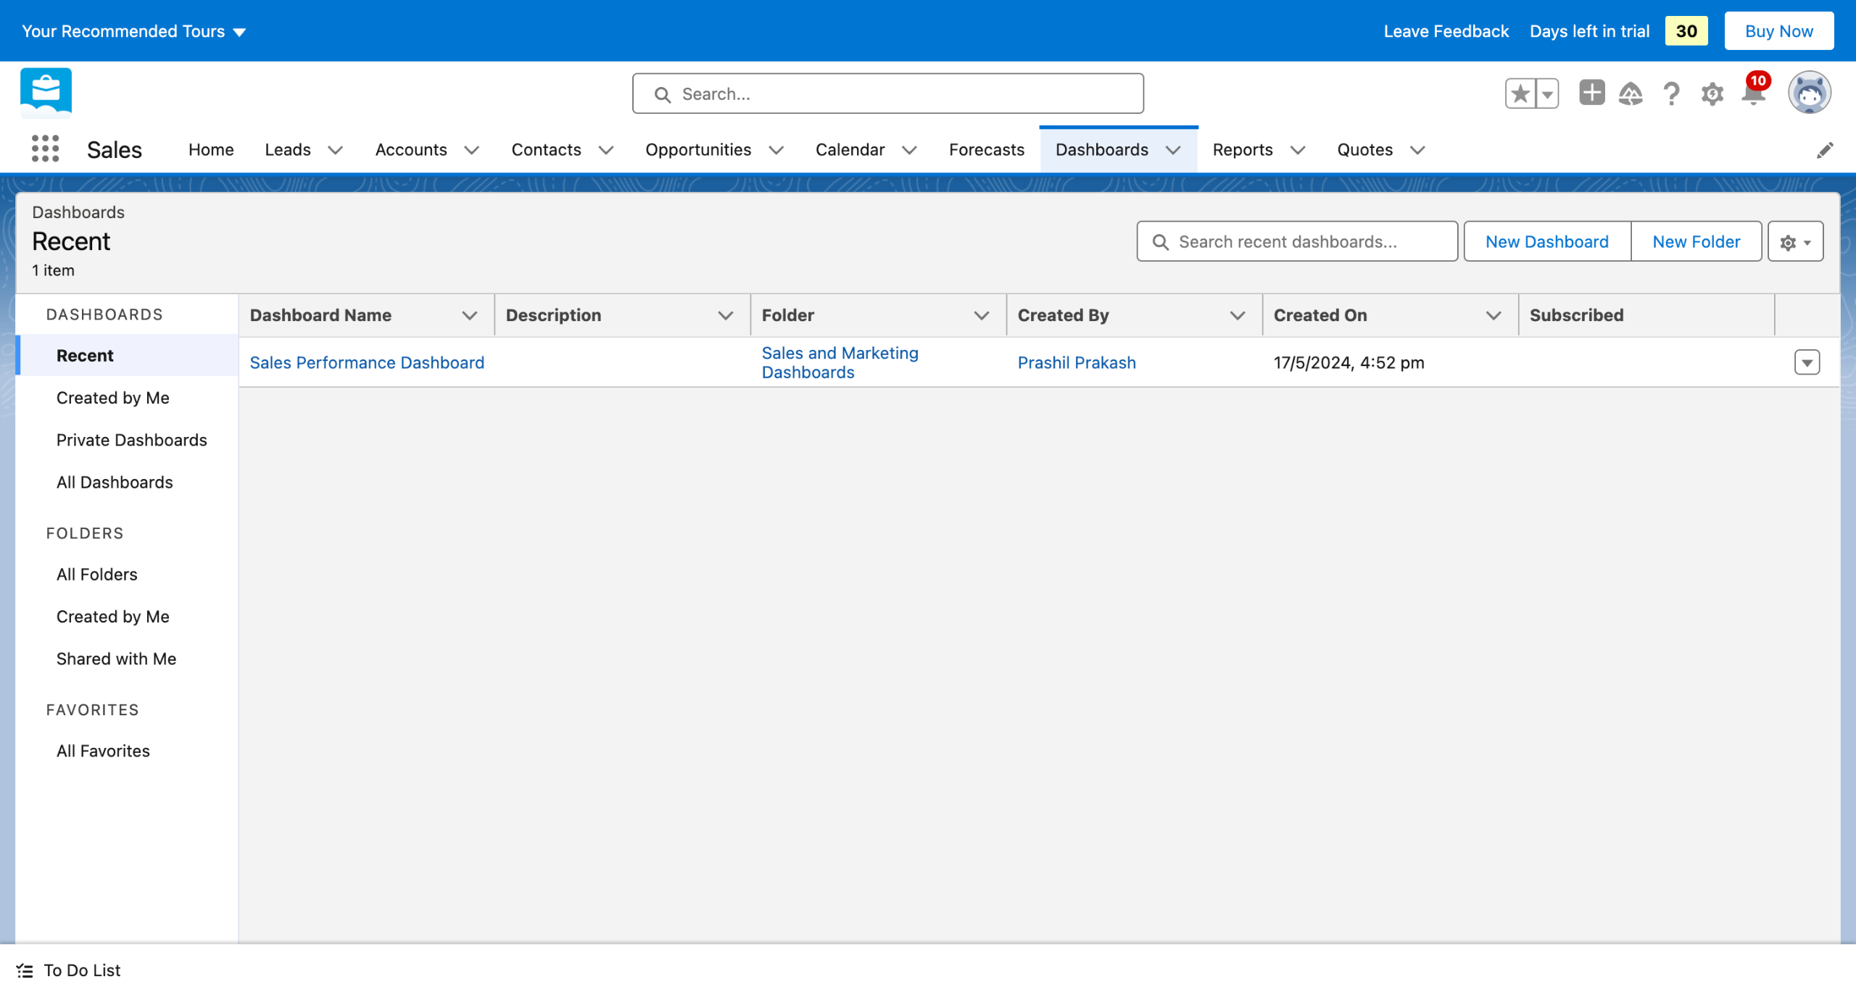Open the Dashboard Name column menu chevron
Screen dimensions: 1856x995
tap(470, 315)
